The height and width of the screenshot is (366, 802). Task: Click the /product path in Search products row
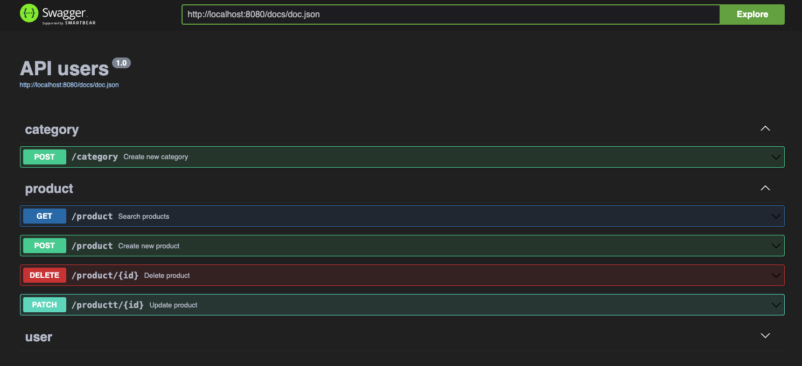coord(92,216)
